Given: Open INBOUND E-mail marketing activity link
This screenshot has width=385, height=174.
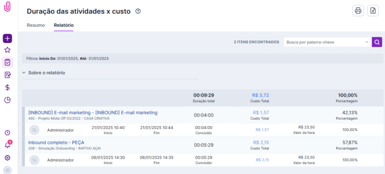Looking at the screenshot, I should tap(93, 113).
